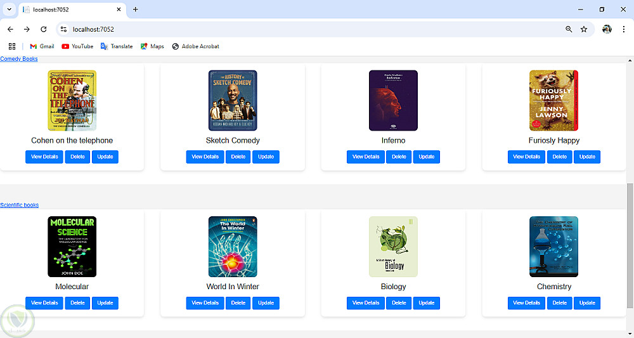
Task: Open the Chrome profile avatar
Action: point(607,29)
